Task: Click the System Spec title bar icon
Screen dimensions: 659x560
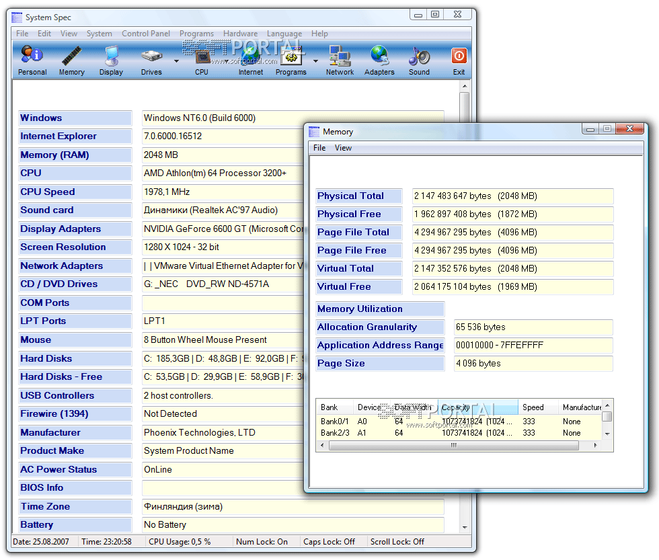Action: [17, 17]
